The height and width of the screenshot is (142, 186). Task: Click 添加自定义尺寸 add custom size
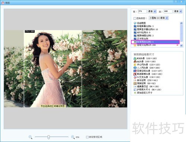[144, 93]
